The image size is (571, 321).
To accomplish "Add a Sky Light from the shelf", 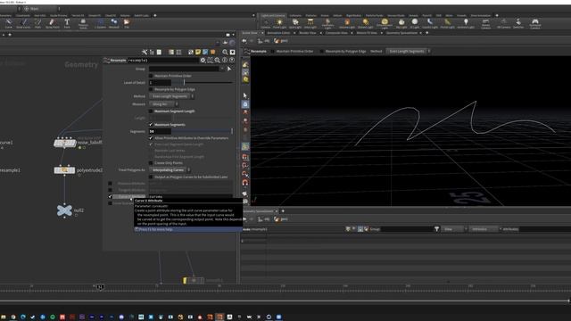I will [401, 24].
